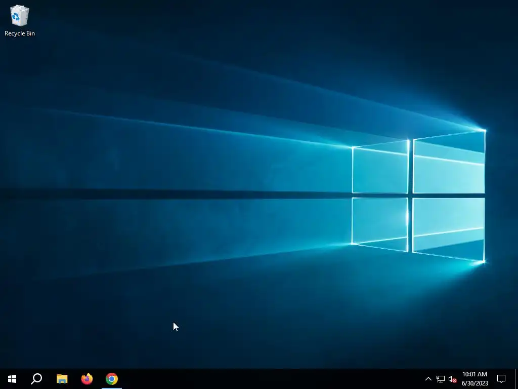Open the Windows Start menu
Image resolution: width=518 pixels, height=389 pixels.
click(x=12, y=379)
